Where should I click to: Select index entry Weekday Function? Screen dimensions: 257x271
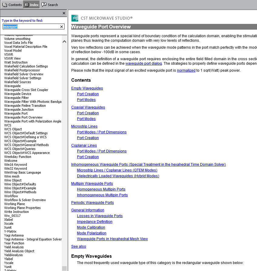point(18,157)
